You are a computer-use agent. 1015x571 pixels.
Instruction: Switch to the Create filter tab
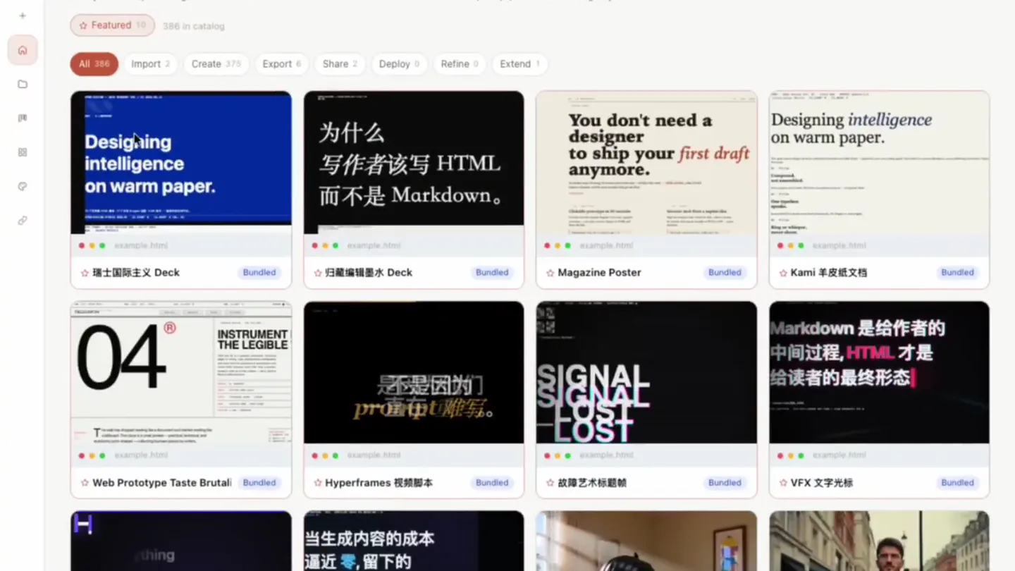(216, 64)
